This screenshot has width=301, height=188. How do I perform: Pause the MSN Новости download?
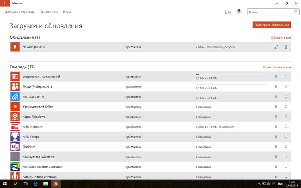click(x=276, y=127)
